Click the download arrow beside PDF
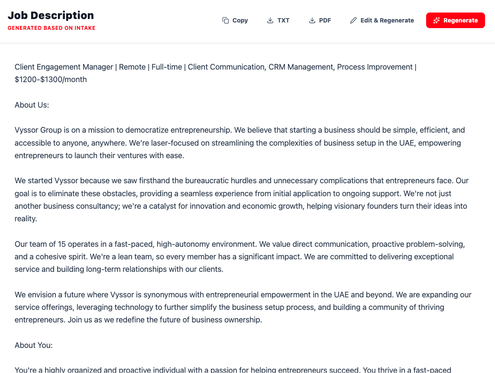 click(x=311, y=20)
